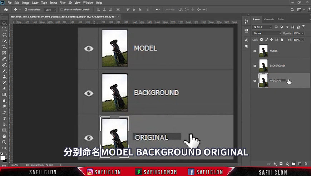Hide the ORIGINAL layer in Layers panel
This screenshot has height=176, width=311.
pos(255,81)
